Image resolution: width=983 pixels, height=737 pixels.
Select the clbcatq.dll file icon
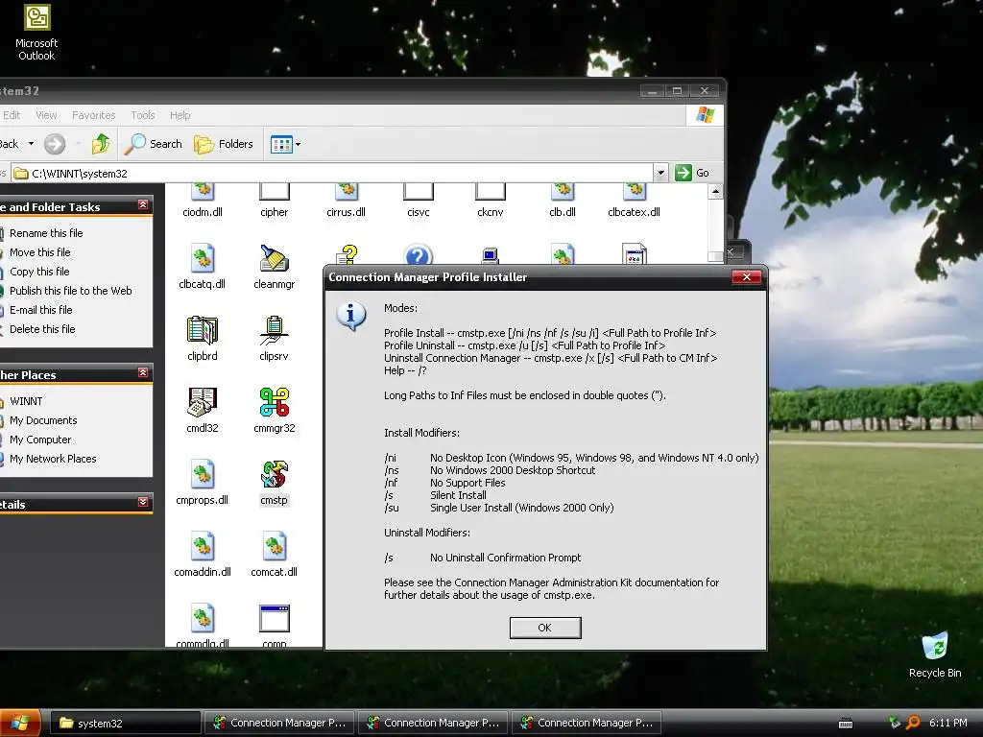point(202,267)
